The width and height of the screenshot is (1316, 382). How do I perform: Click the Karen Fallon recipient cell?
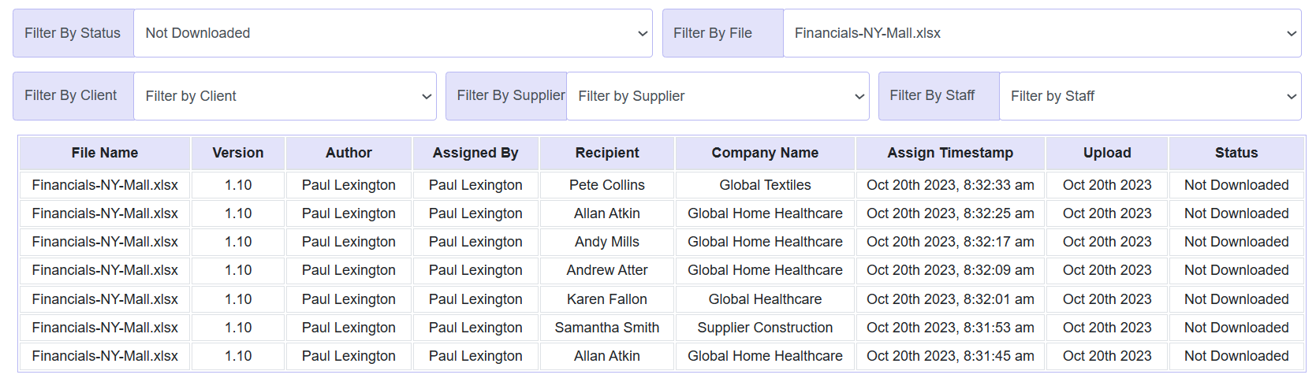(x=607, y=299)
